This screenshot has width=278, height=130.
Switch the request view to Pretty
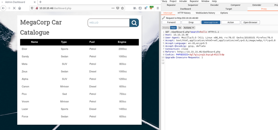166,28
